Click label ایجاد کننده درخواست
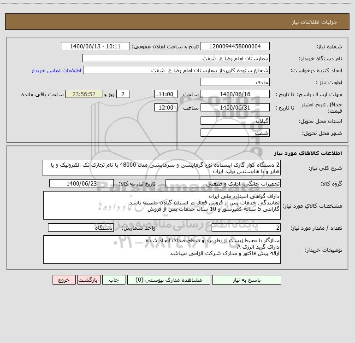This screenshot has height=343, width=355. point(316,71)
